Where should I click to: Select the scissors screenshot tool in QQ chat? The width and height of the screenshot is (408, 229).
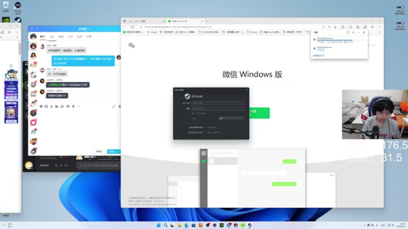(x=52, y=106)
